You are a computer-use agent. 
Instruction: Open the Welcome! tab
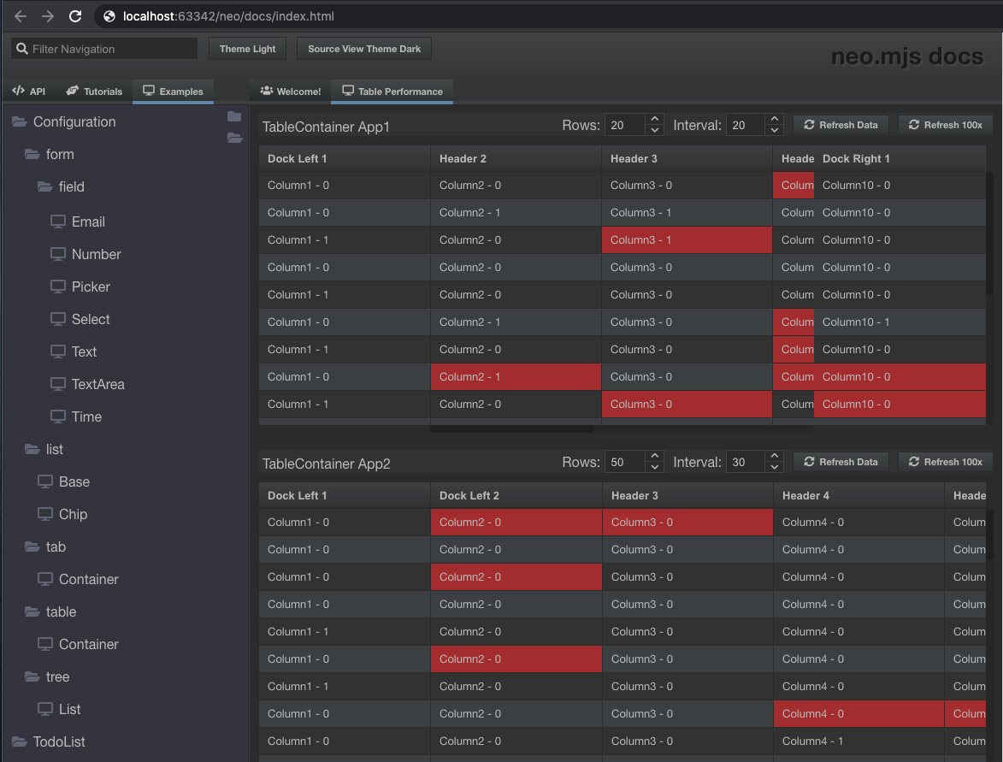pos(291,91)
